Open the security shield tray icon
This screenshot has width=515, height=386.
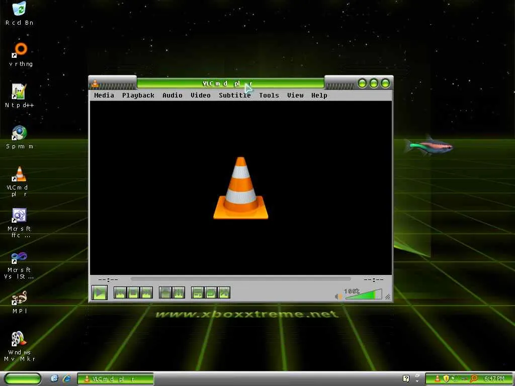click(446, 379)
